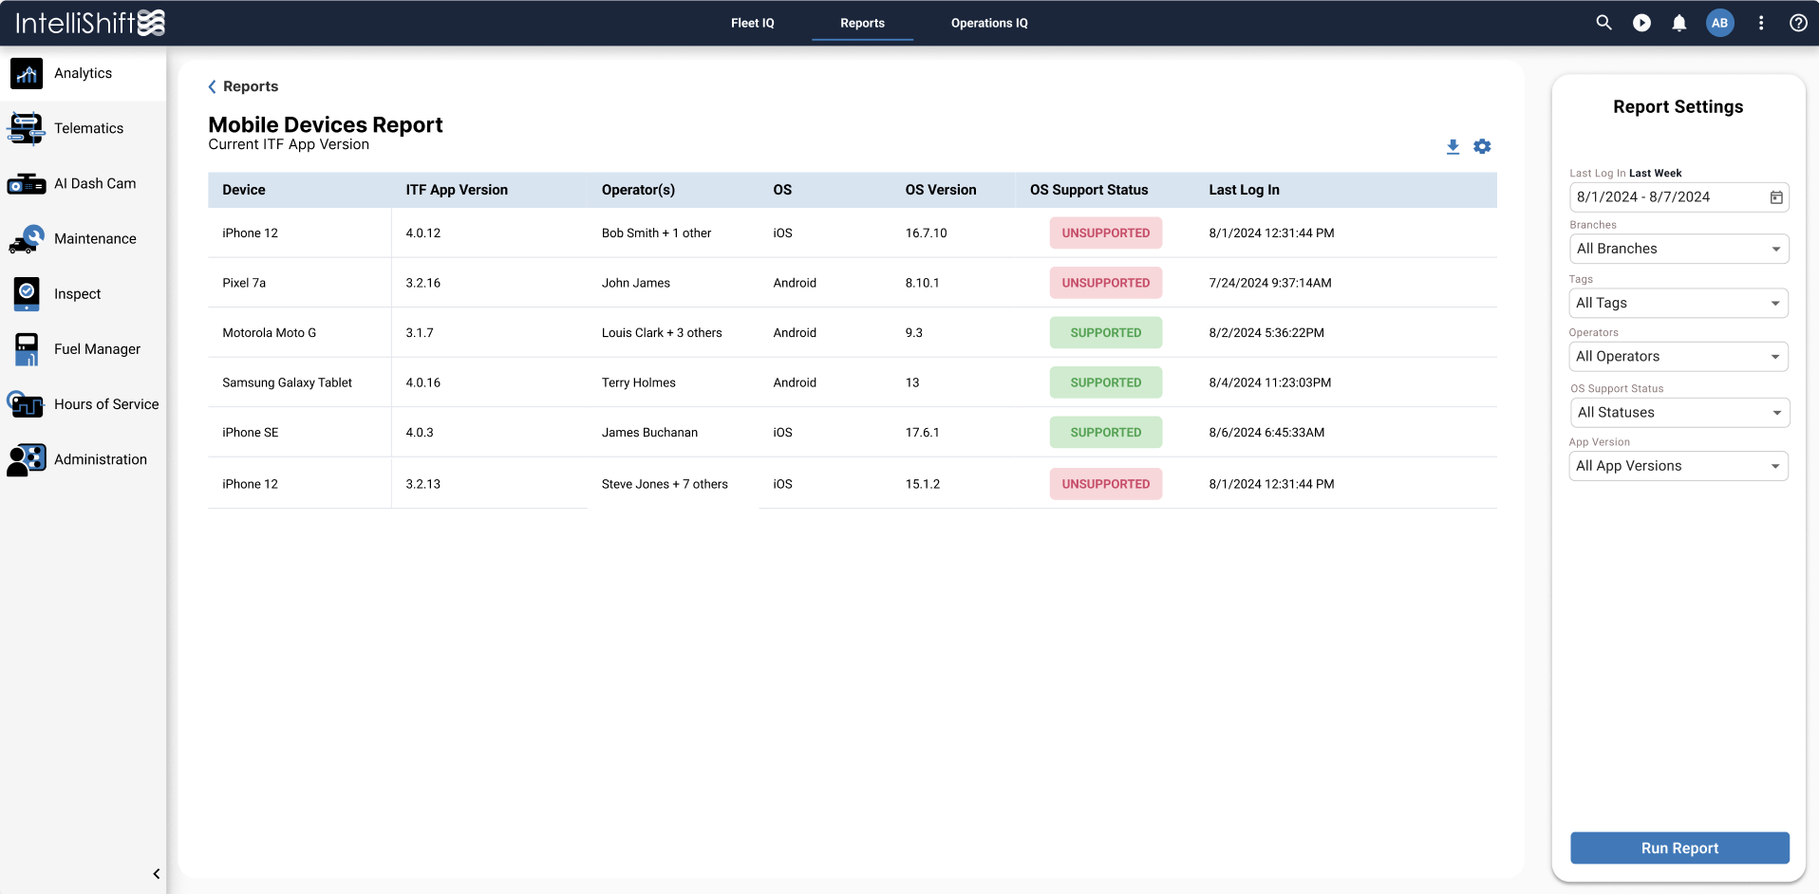Sort by the Device column header
The height and width of the screenshot is (894, 1819).
click(244, 190)
